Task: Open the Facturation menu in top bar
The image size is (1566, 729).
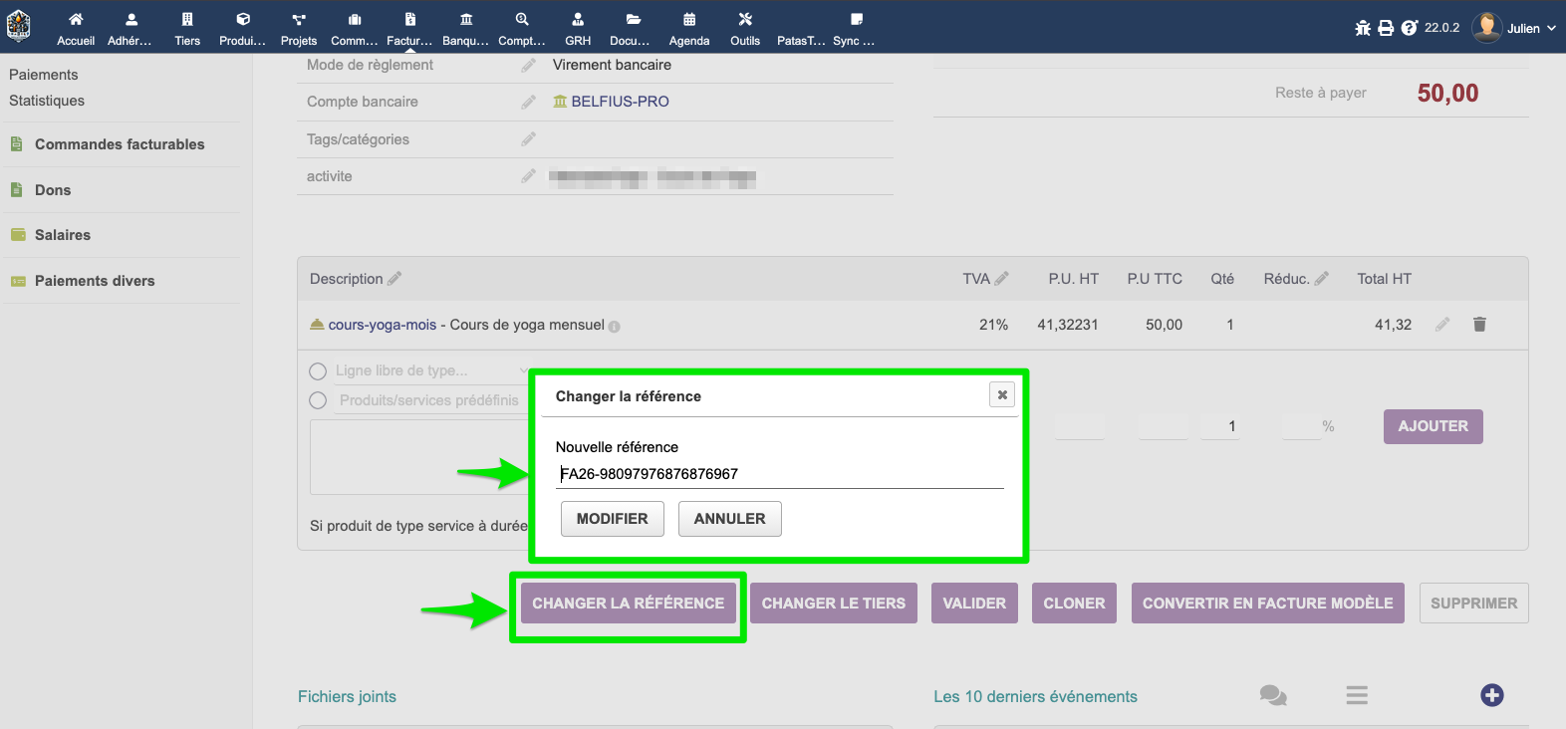Action: (410, 29)
